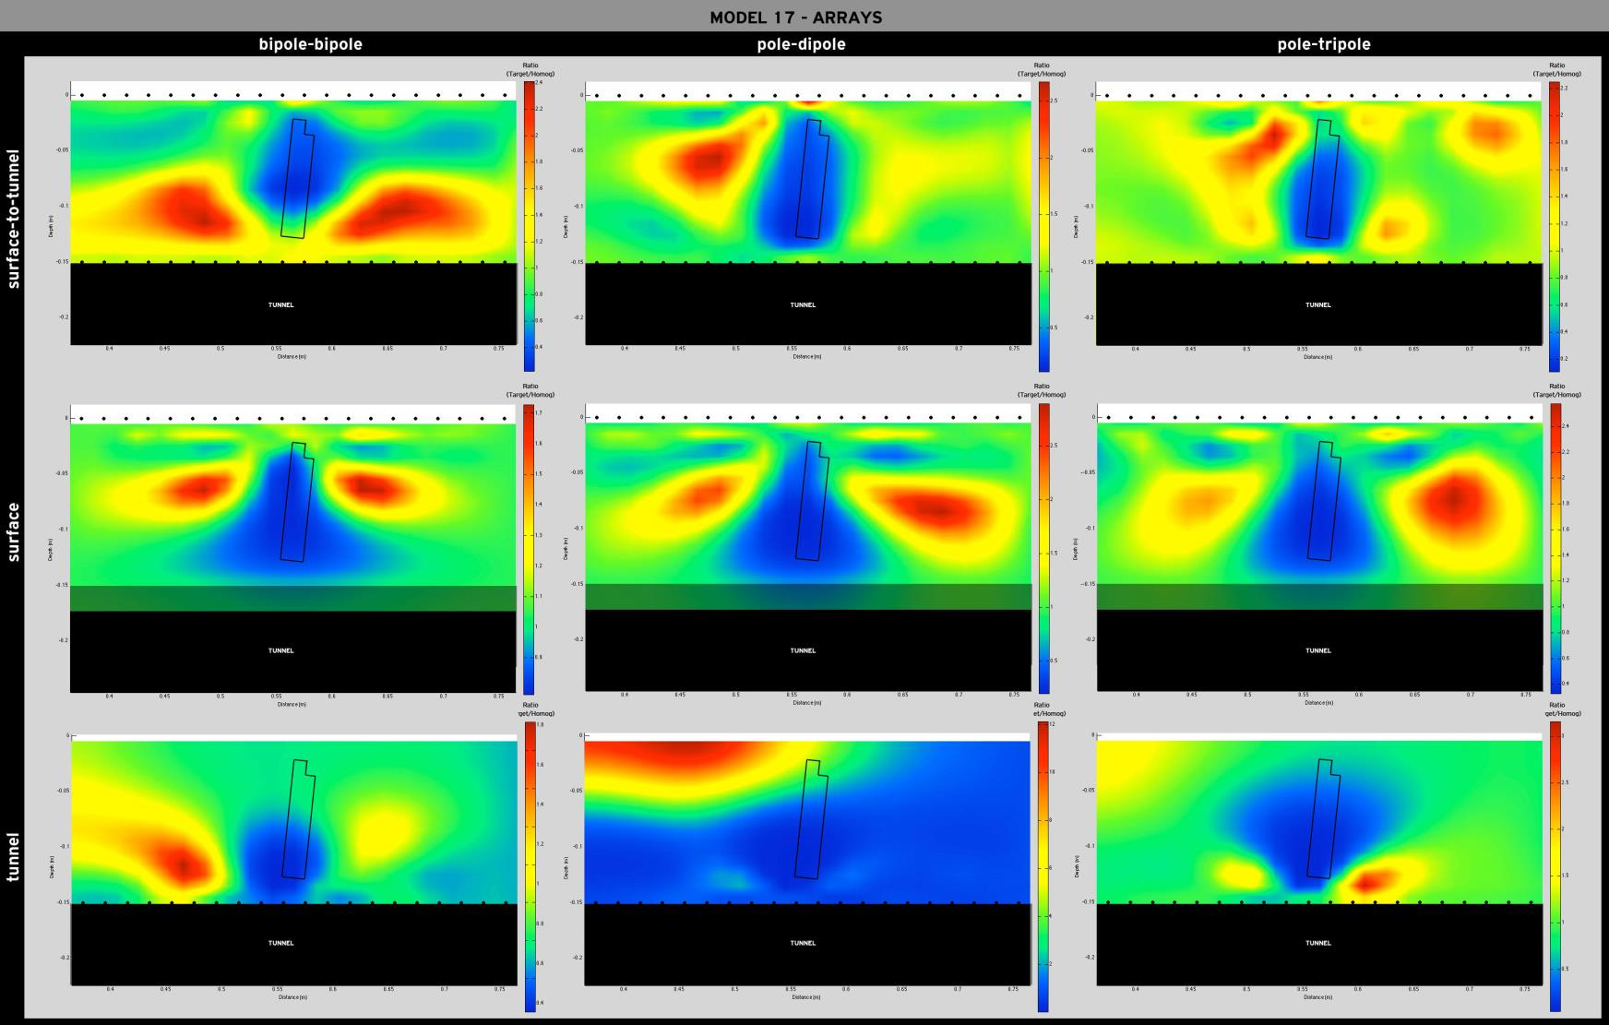The image size is (1609, 1025).
Task: Click the surface-to-tunnel pole-dipole ratio colorbar
Action: coord(1043,226)
